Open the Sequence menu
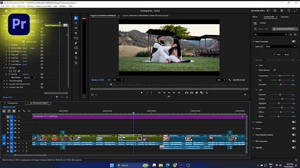The width and height of the screenshot is (300, 168). click(21, 6)
